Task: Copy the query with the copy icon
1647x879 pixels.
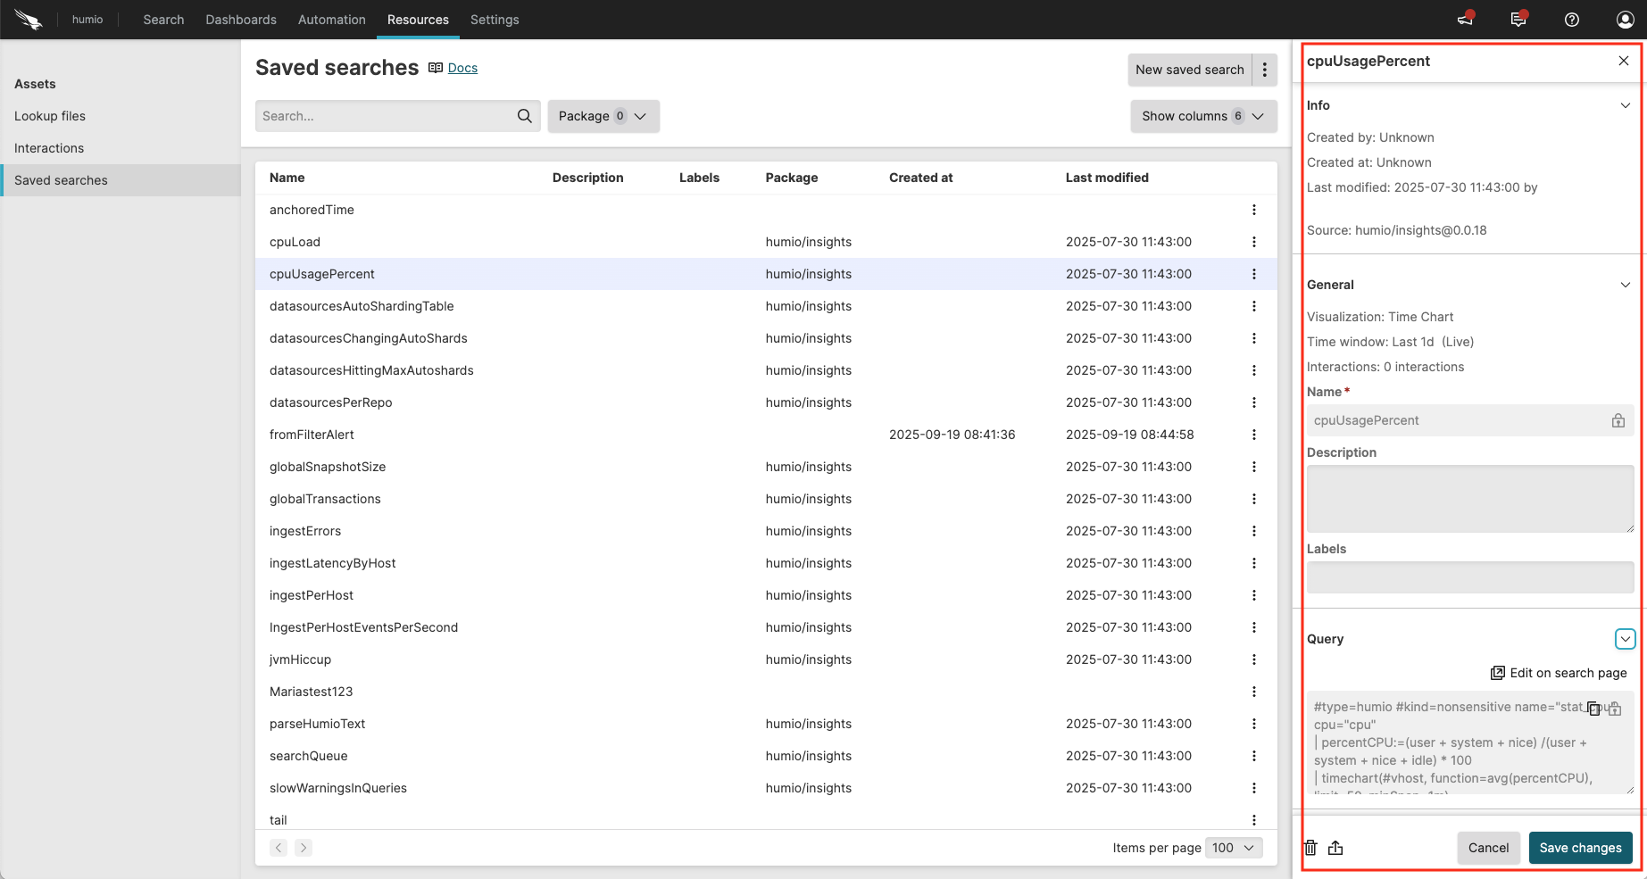Action: (x=1593, y=709)
